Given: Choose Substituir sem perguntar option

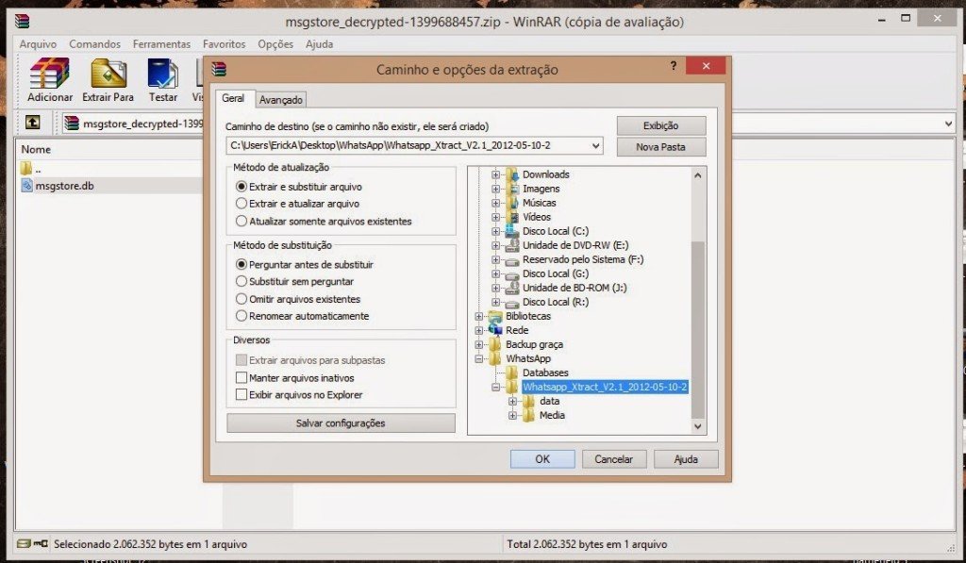Looking at the screenshot, I should (x=241, y=281).
